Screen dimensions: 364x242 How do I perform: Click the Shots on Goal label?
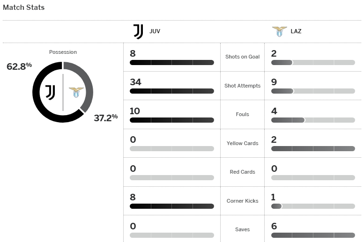242,57
